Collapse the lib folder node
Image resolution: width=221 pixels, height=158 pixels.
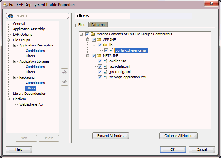(x=94, y=45)
